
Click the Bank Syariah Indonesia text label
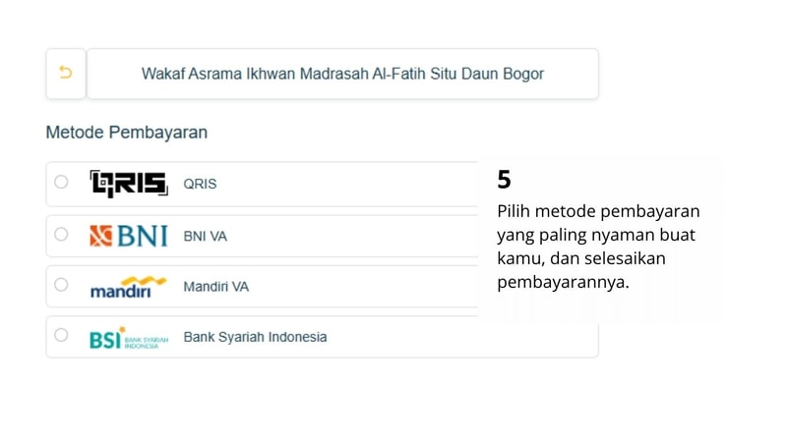(x=255, y=337)
